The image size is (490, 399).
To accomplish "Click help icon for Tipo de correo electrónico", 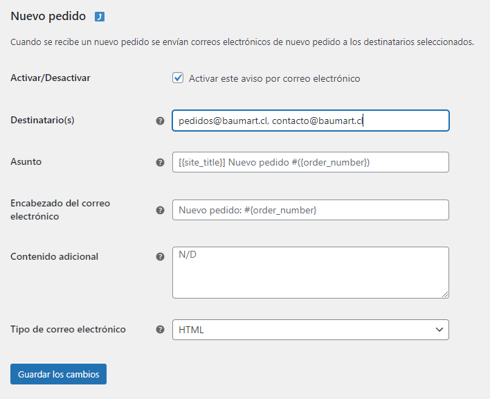I will pyautogui.click(x=160, y=329).
